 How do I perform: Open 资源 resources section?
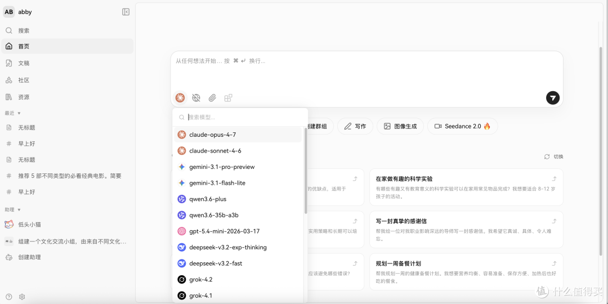click(x=68, y=97)
